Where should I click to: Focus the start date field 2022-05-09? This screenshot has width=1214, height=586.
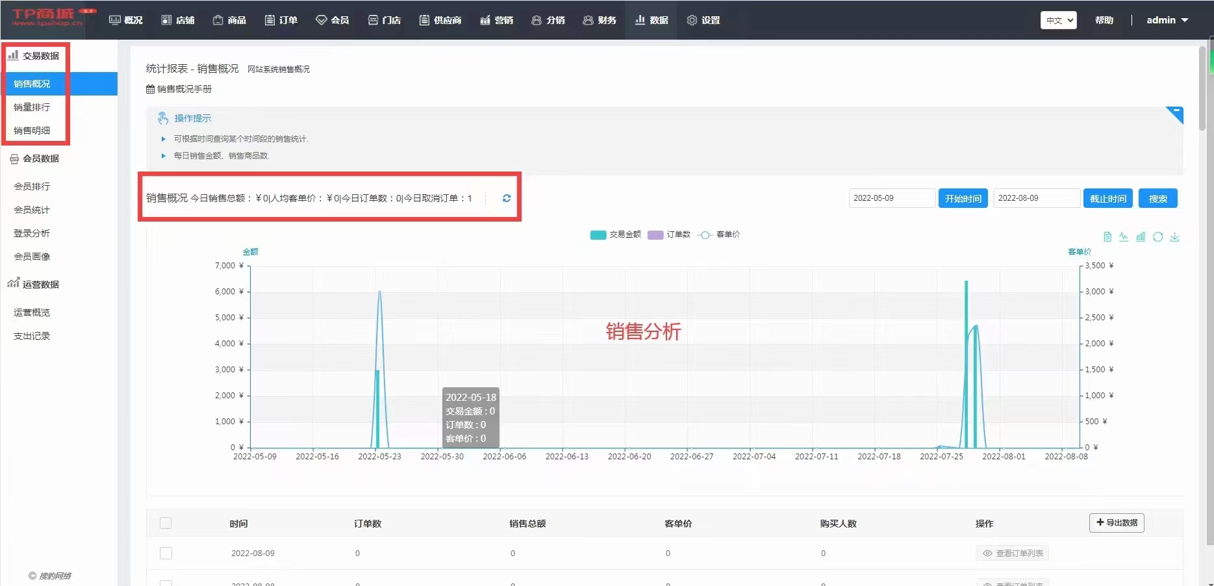[x=891, y=198]
